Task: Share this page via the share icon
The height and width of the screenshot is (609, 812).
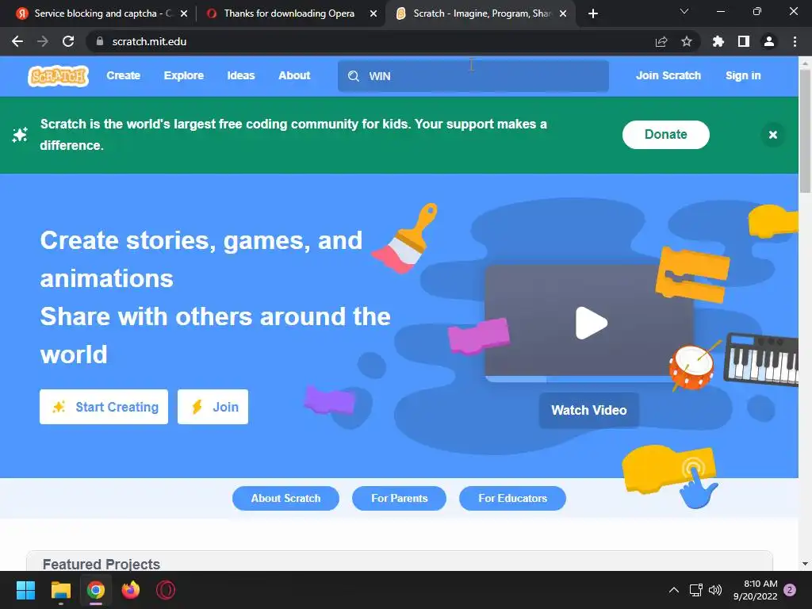Action: pyautogui.click(x=661, y=41)
